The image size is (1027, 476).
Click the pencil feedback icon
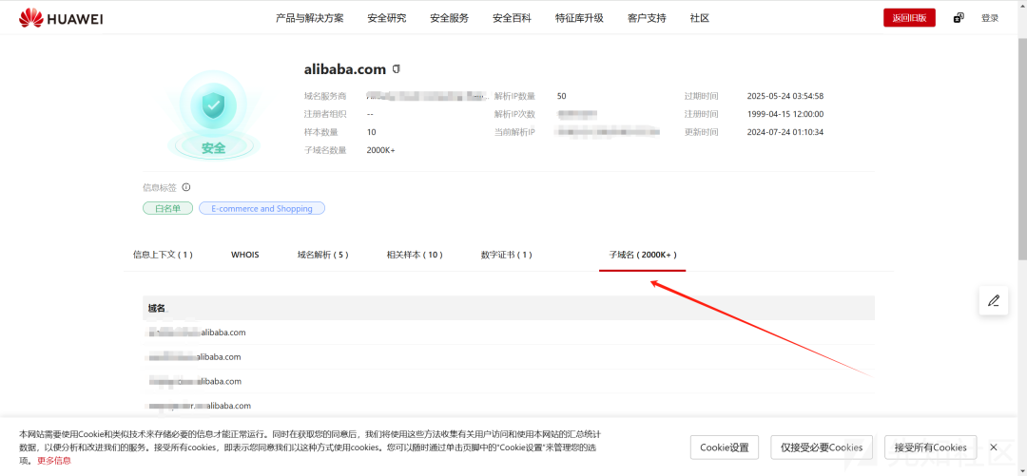click(994, 300)
